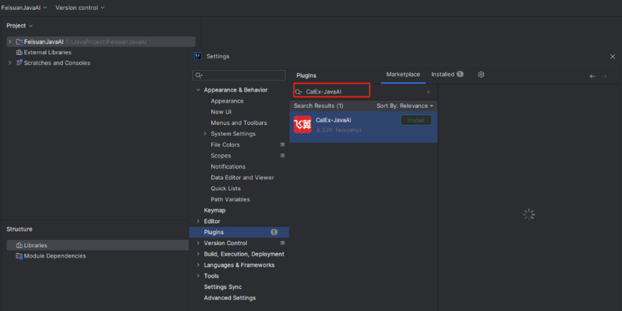
Task: Click the Search Results (1) header
Action: [x=318, y=106]
